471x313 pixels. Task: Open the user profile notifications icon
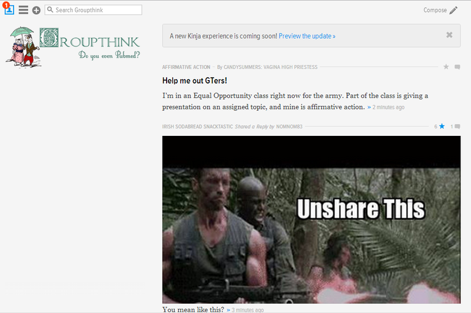click(x=9, y=9)
